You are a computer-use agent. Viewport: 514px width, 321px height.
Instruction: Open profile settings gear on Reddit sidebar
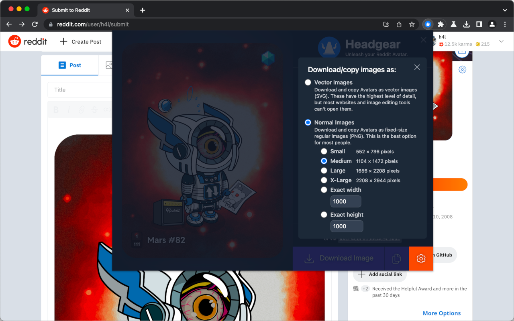[x=462, y=69]
